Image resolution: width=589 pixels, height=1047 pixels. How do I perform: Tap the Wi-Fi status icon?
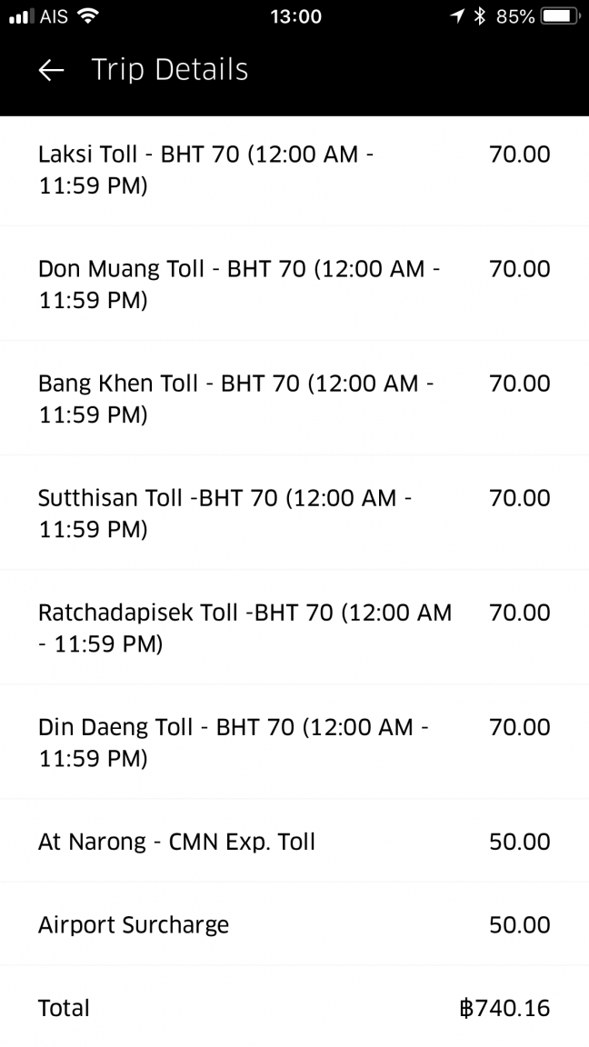pyautogui.click(x=87, y=16)
